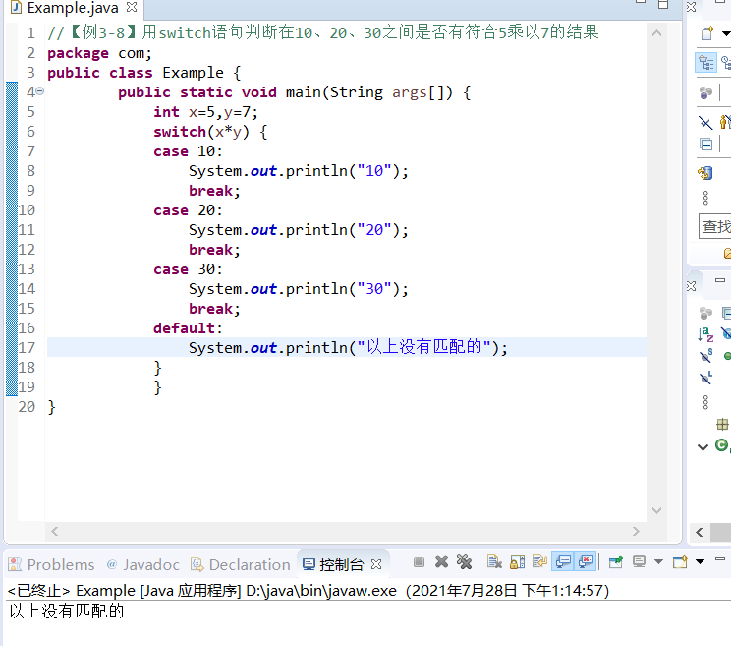Toggle Hide Static Members icon in Outline
The width and height of the screenshot is (731, 646).
(x=705, y=356)
